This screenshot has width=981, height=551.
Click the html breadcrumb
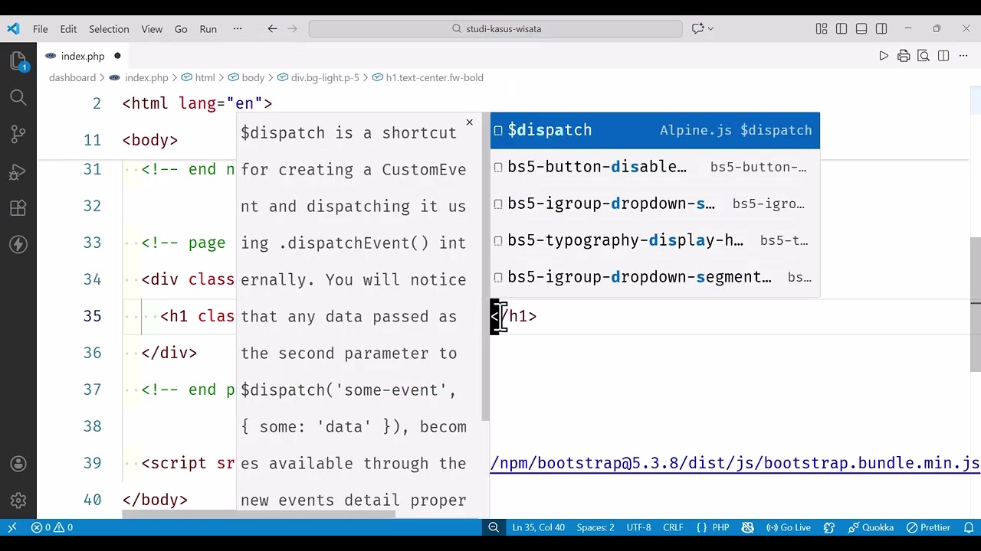tap(198, 77)
